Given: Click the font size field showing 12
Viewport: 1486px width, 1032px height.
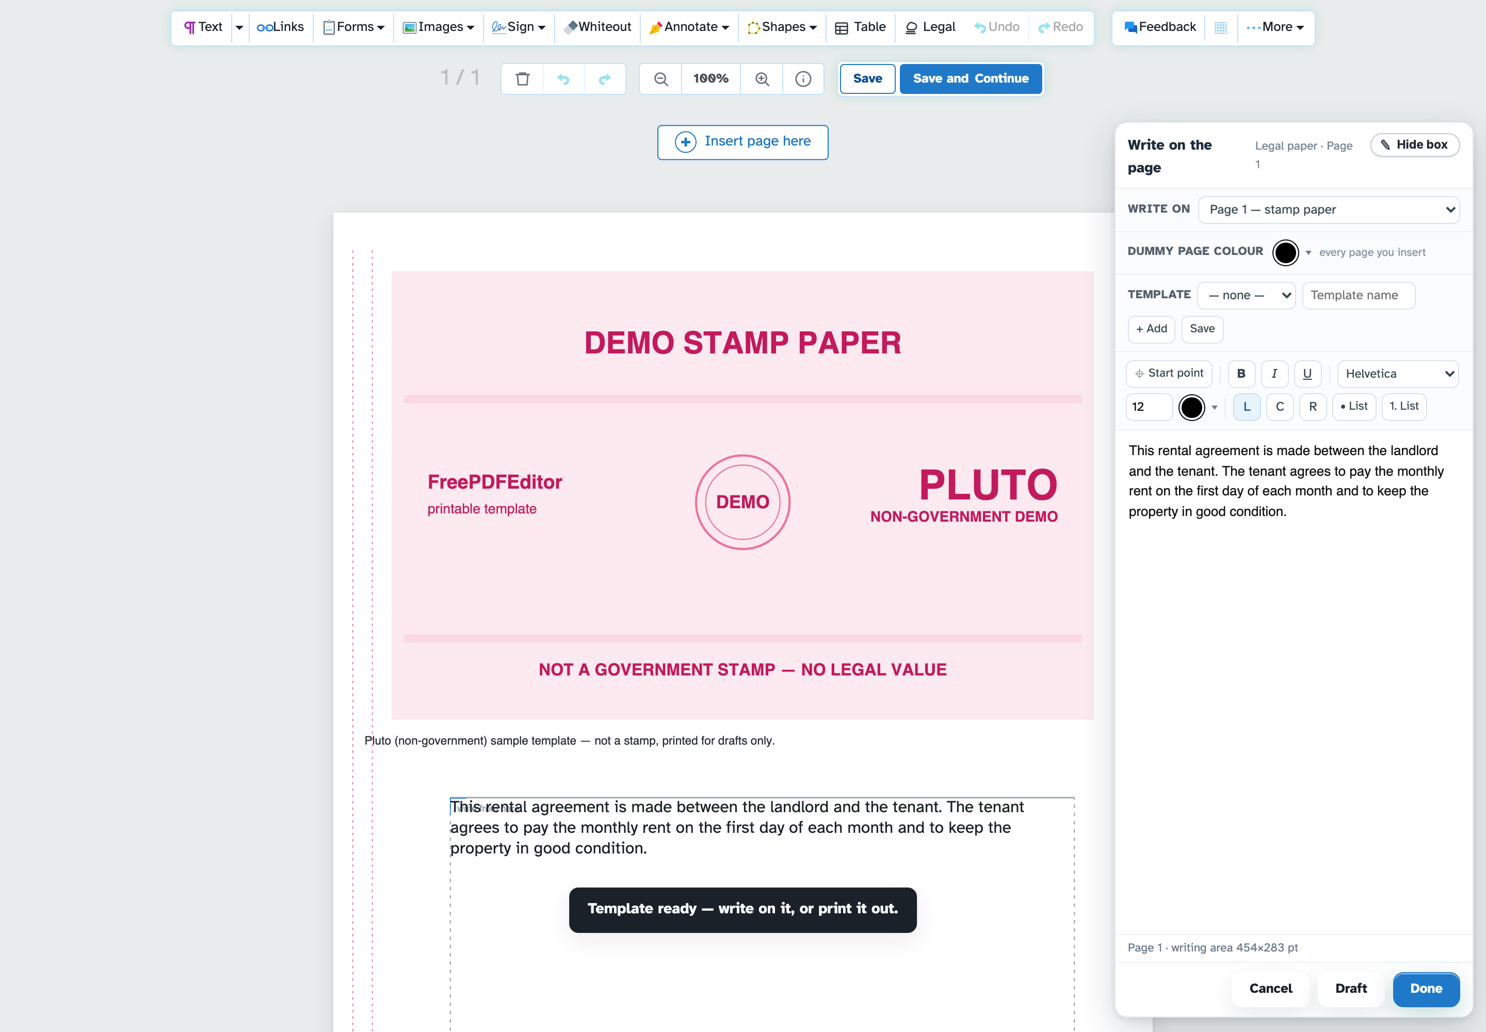Looking at the screenshot, I should click(x=1149, y=407).
